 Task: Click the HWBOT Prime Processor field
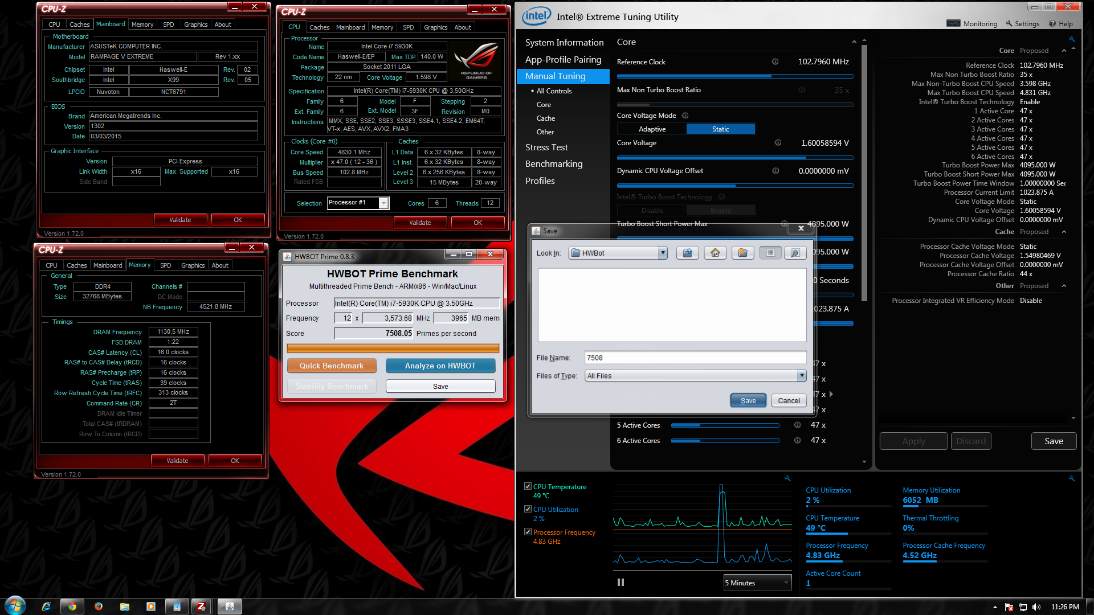click(417, 304)
